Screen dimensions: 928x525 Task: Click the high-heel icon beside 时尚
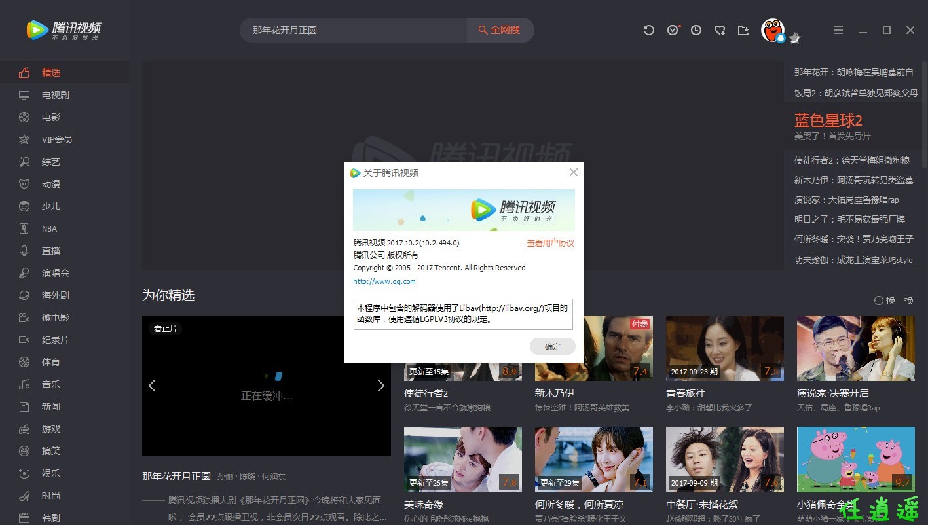pyautogui.click(x=24, y=496)
